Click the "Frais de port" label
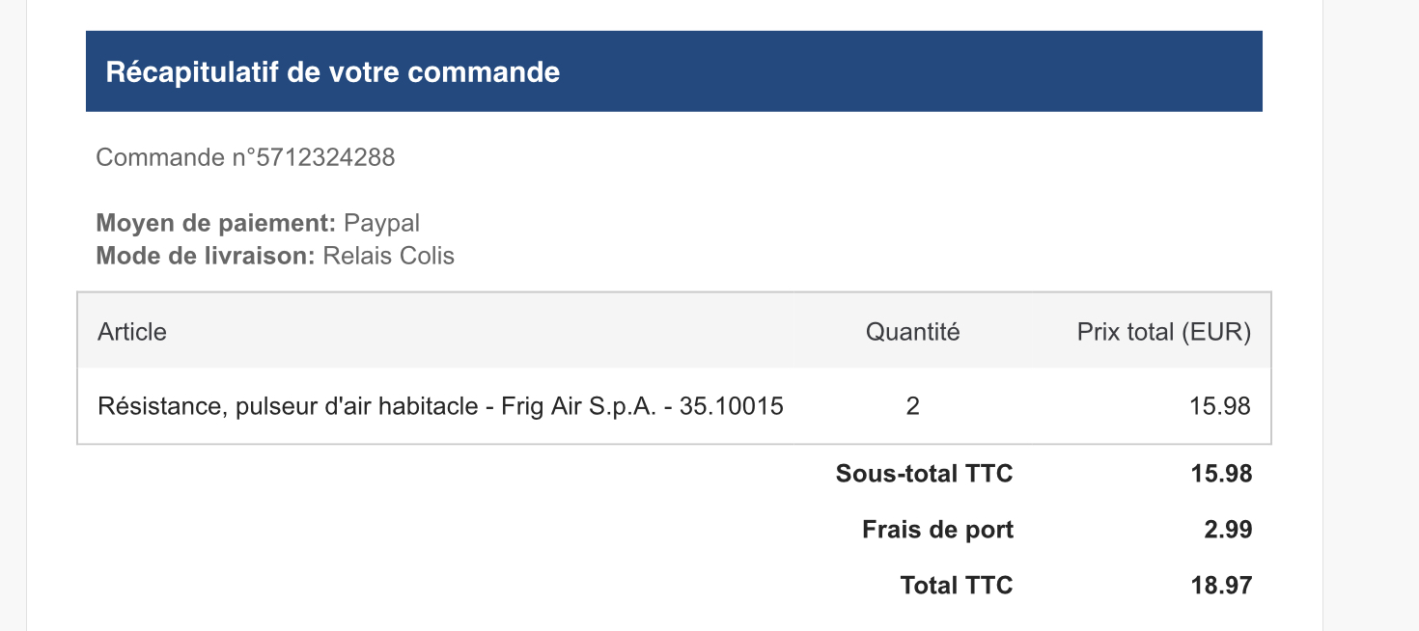The image size is (1419, 631). (x=937, y=530)
